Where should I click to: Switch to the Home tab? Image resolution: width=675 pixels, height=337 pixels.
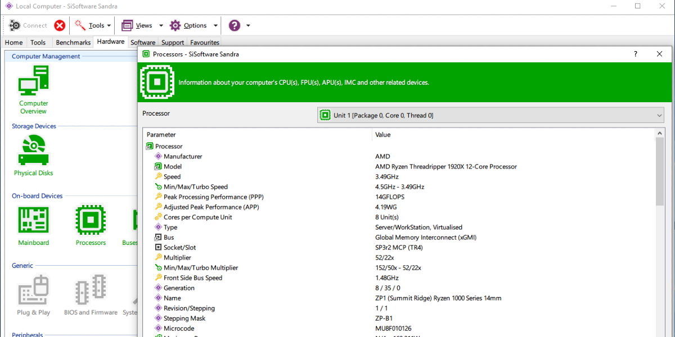click(13, 42)
